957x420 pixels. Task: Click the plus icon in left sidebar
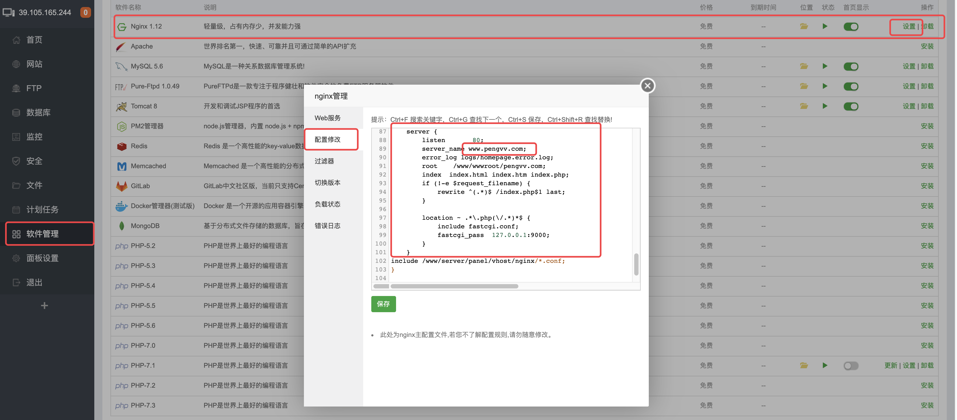tap(44, 305)
